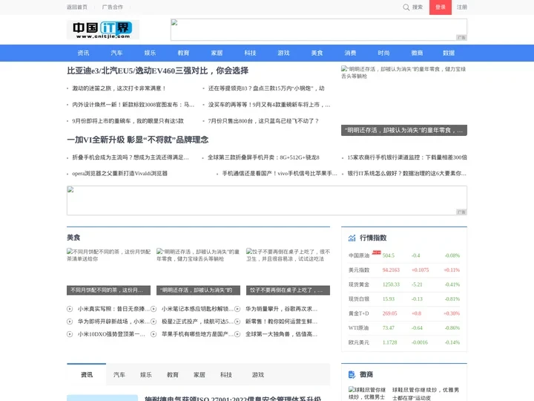
Task: Click play icon beside 全球第一大独角兽
Action: (237, 334)
